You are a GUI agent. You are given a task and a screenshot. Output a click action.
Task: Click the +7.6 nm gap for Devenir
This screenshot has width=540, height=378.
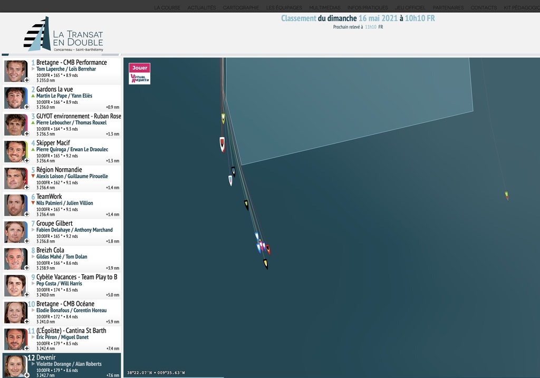[x=113, y=375]
